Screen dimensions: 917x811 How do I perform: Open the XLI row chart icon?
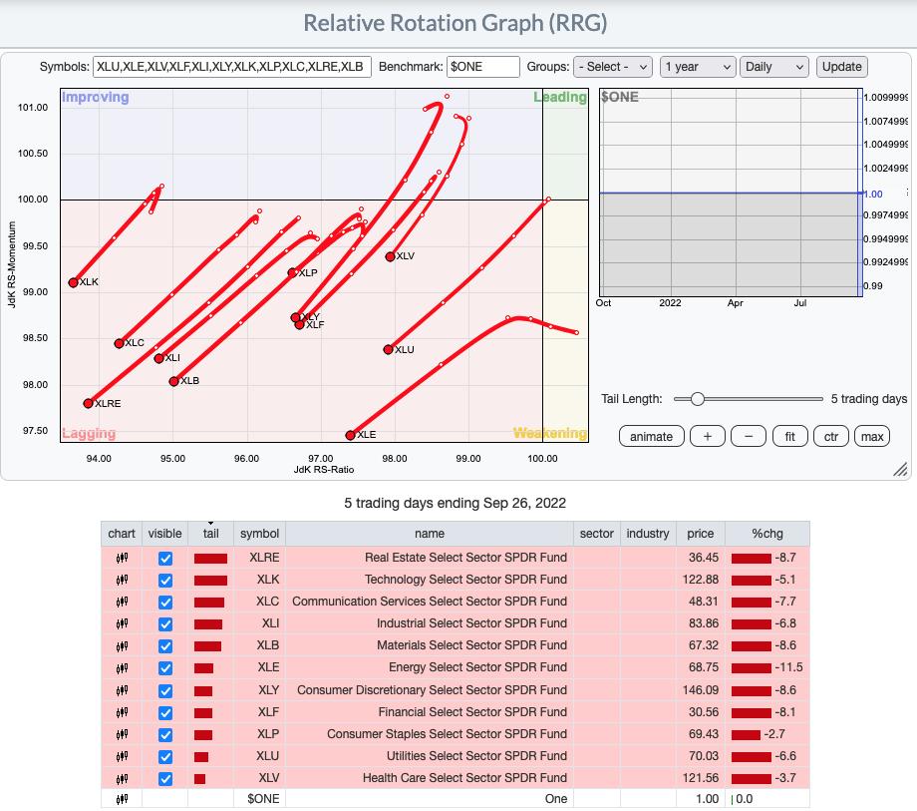(x=122, y=623)
